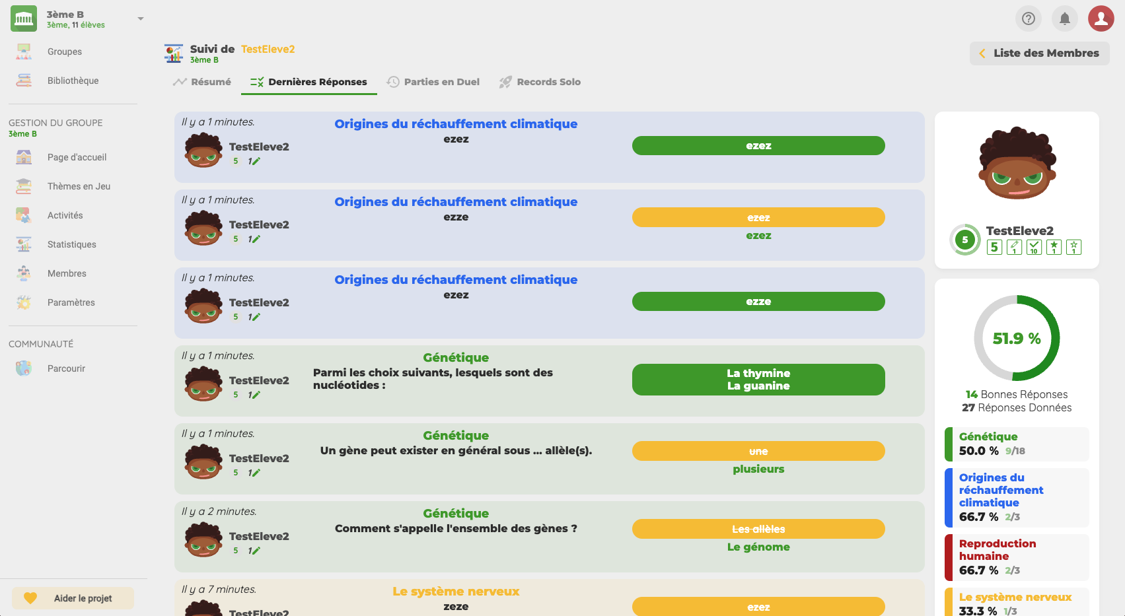Click the 51.9 % circular progress ring

pos(1017,338)
